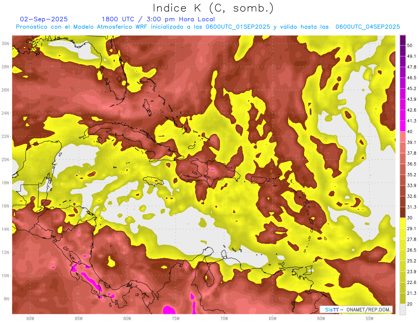Click the map title 'Indice K (C, somb.)'
The height and width of the screenshot is (323, 419).
pyautogui.click(x=213, y=8)
